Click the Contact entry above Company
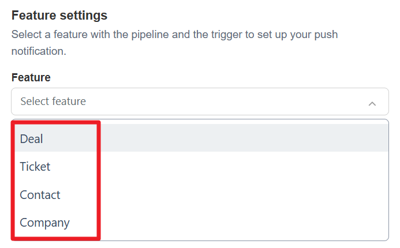Viewport: 400px width, 248px height. tap(40, 195)
